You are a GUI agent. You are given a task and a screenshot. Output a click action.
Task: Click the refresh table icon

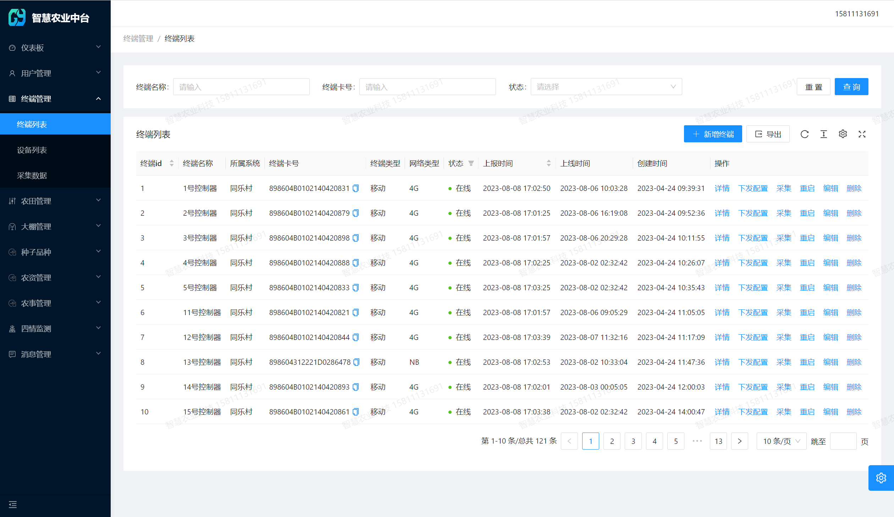pos(804,134)
